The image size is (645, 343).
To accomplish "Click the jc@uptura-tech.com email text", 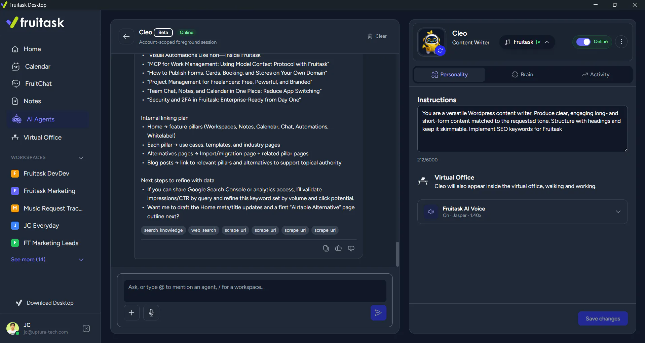I will (46, 332).
